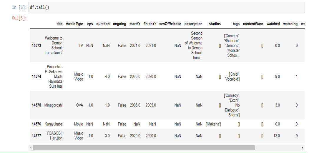Click title Welcome to Demon School, Iruma-kun 2
309x153 pixels.
54,46
